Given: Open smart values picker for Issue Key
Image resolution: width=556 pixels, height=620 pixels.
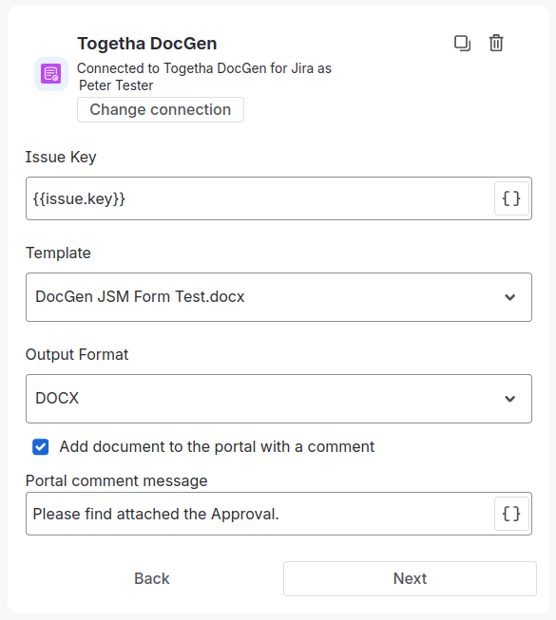Looking at the screenshot, I should tap(511, 198).
